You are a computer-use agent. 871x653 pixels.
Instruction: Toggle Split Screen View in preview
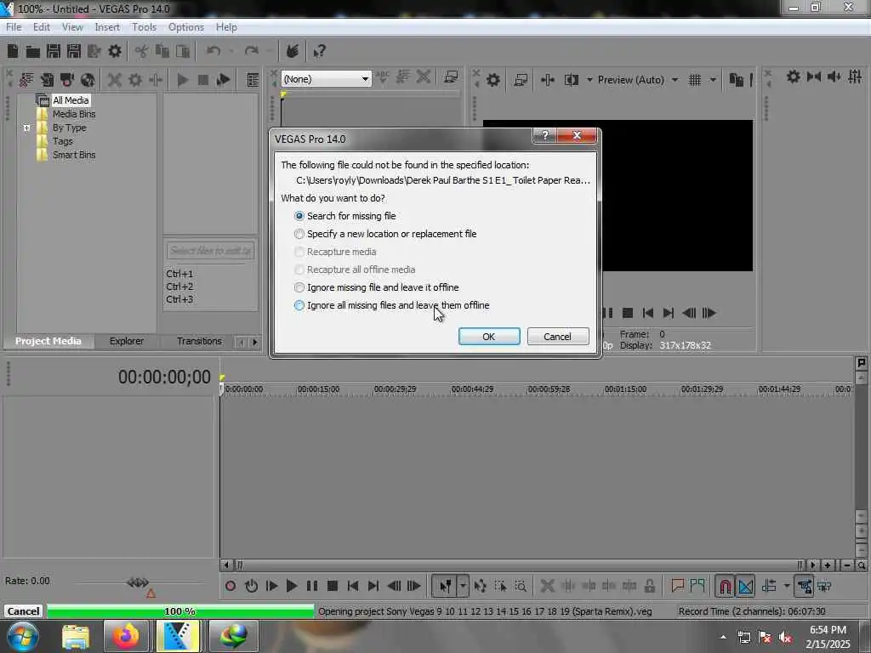(572, 80)
